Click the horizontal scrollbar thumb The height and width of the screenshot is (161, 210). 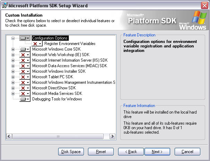58,136
